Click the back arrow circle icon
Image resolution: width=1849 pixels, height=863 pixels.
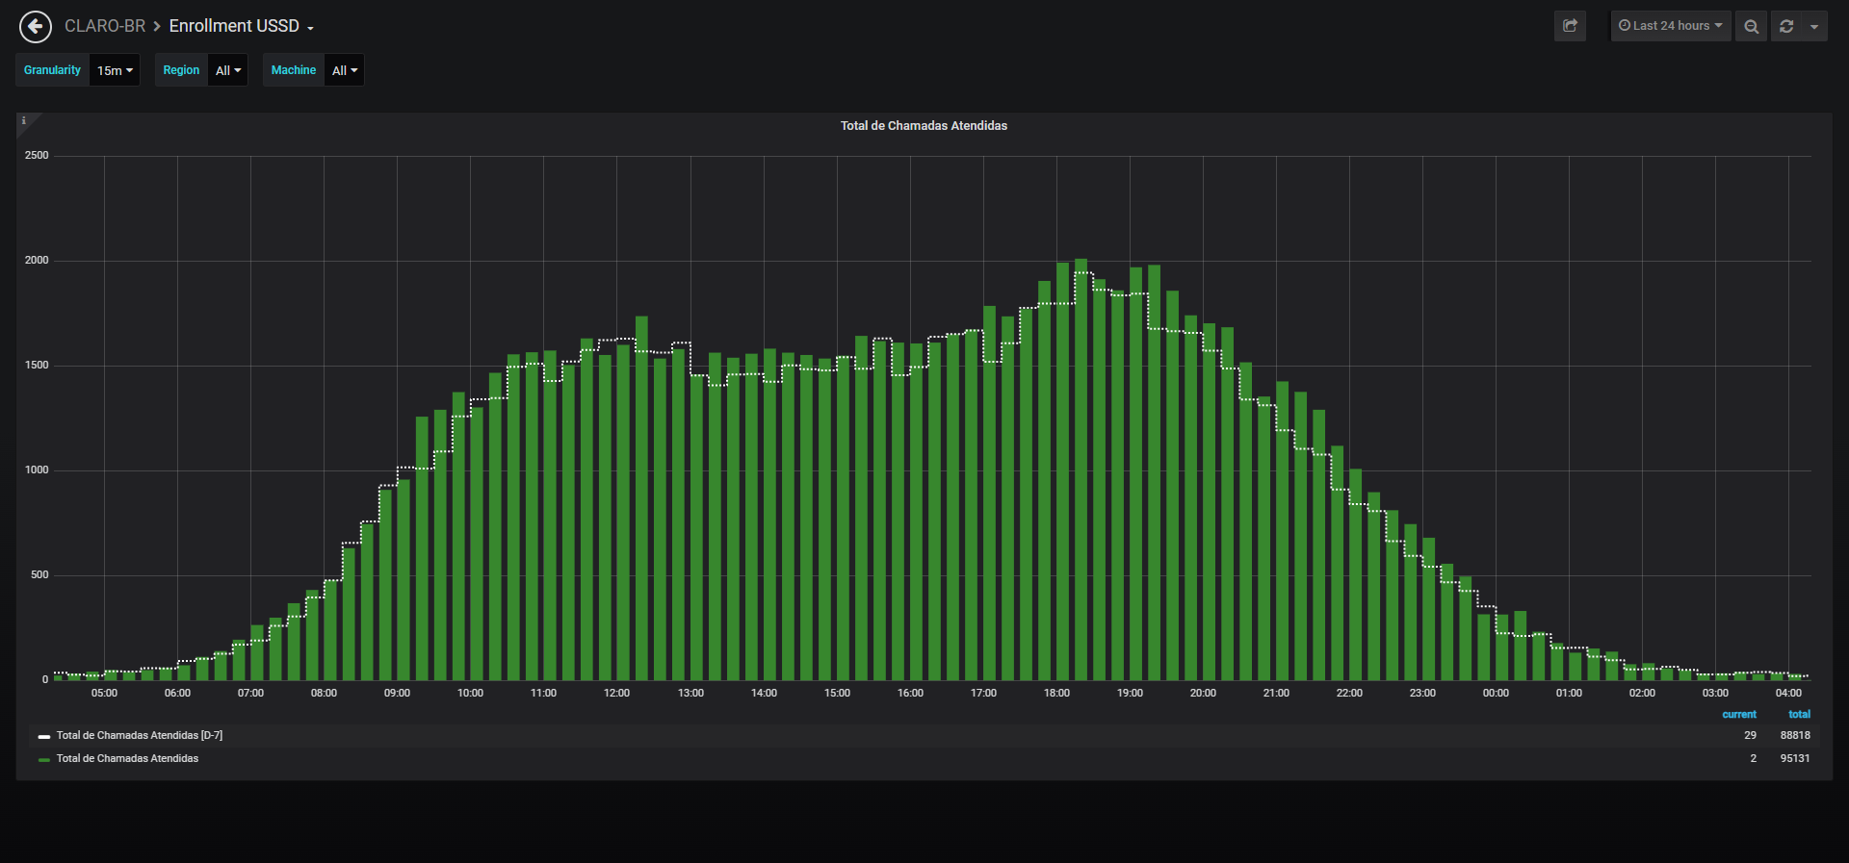pos(36,27)
